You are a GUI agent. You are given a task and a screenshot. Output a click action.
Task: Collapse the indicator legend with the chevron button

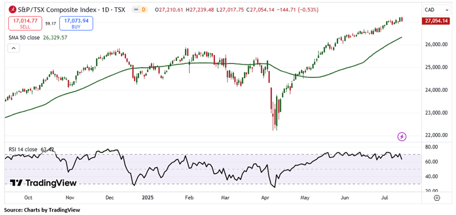point(14,48)
